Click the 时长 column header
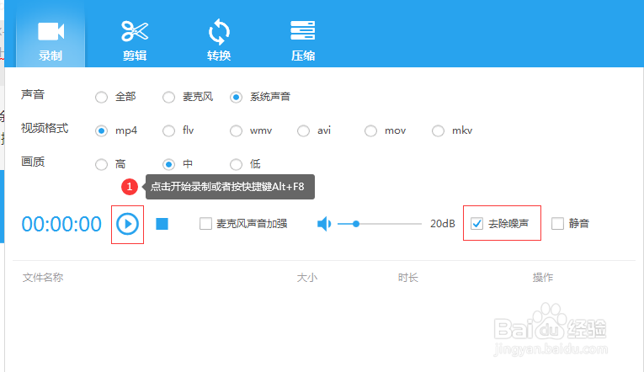The image size is (644, 372). 407,278
